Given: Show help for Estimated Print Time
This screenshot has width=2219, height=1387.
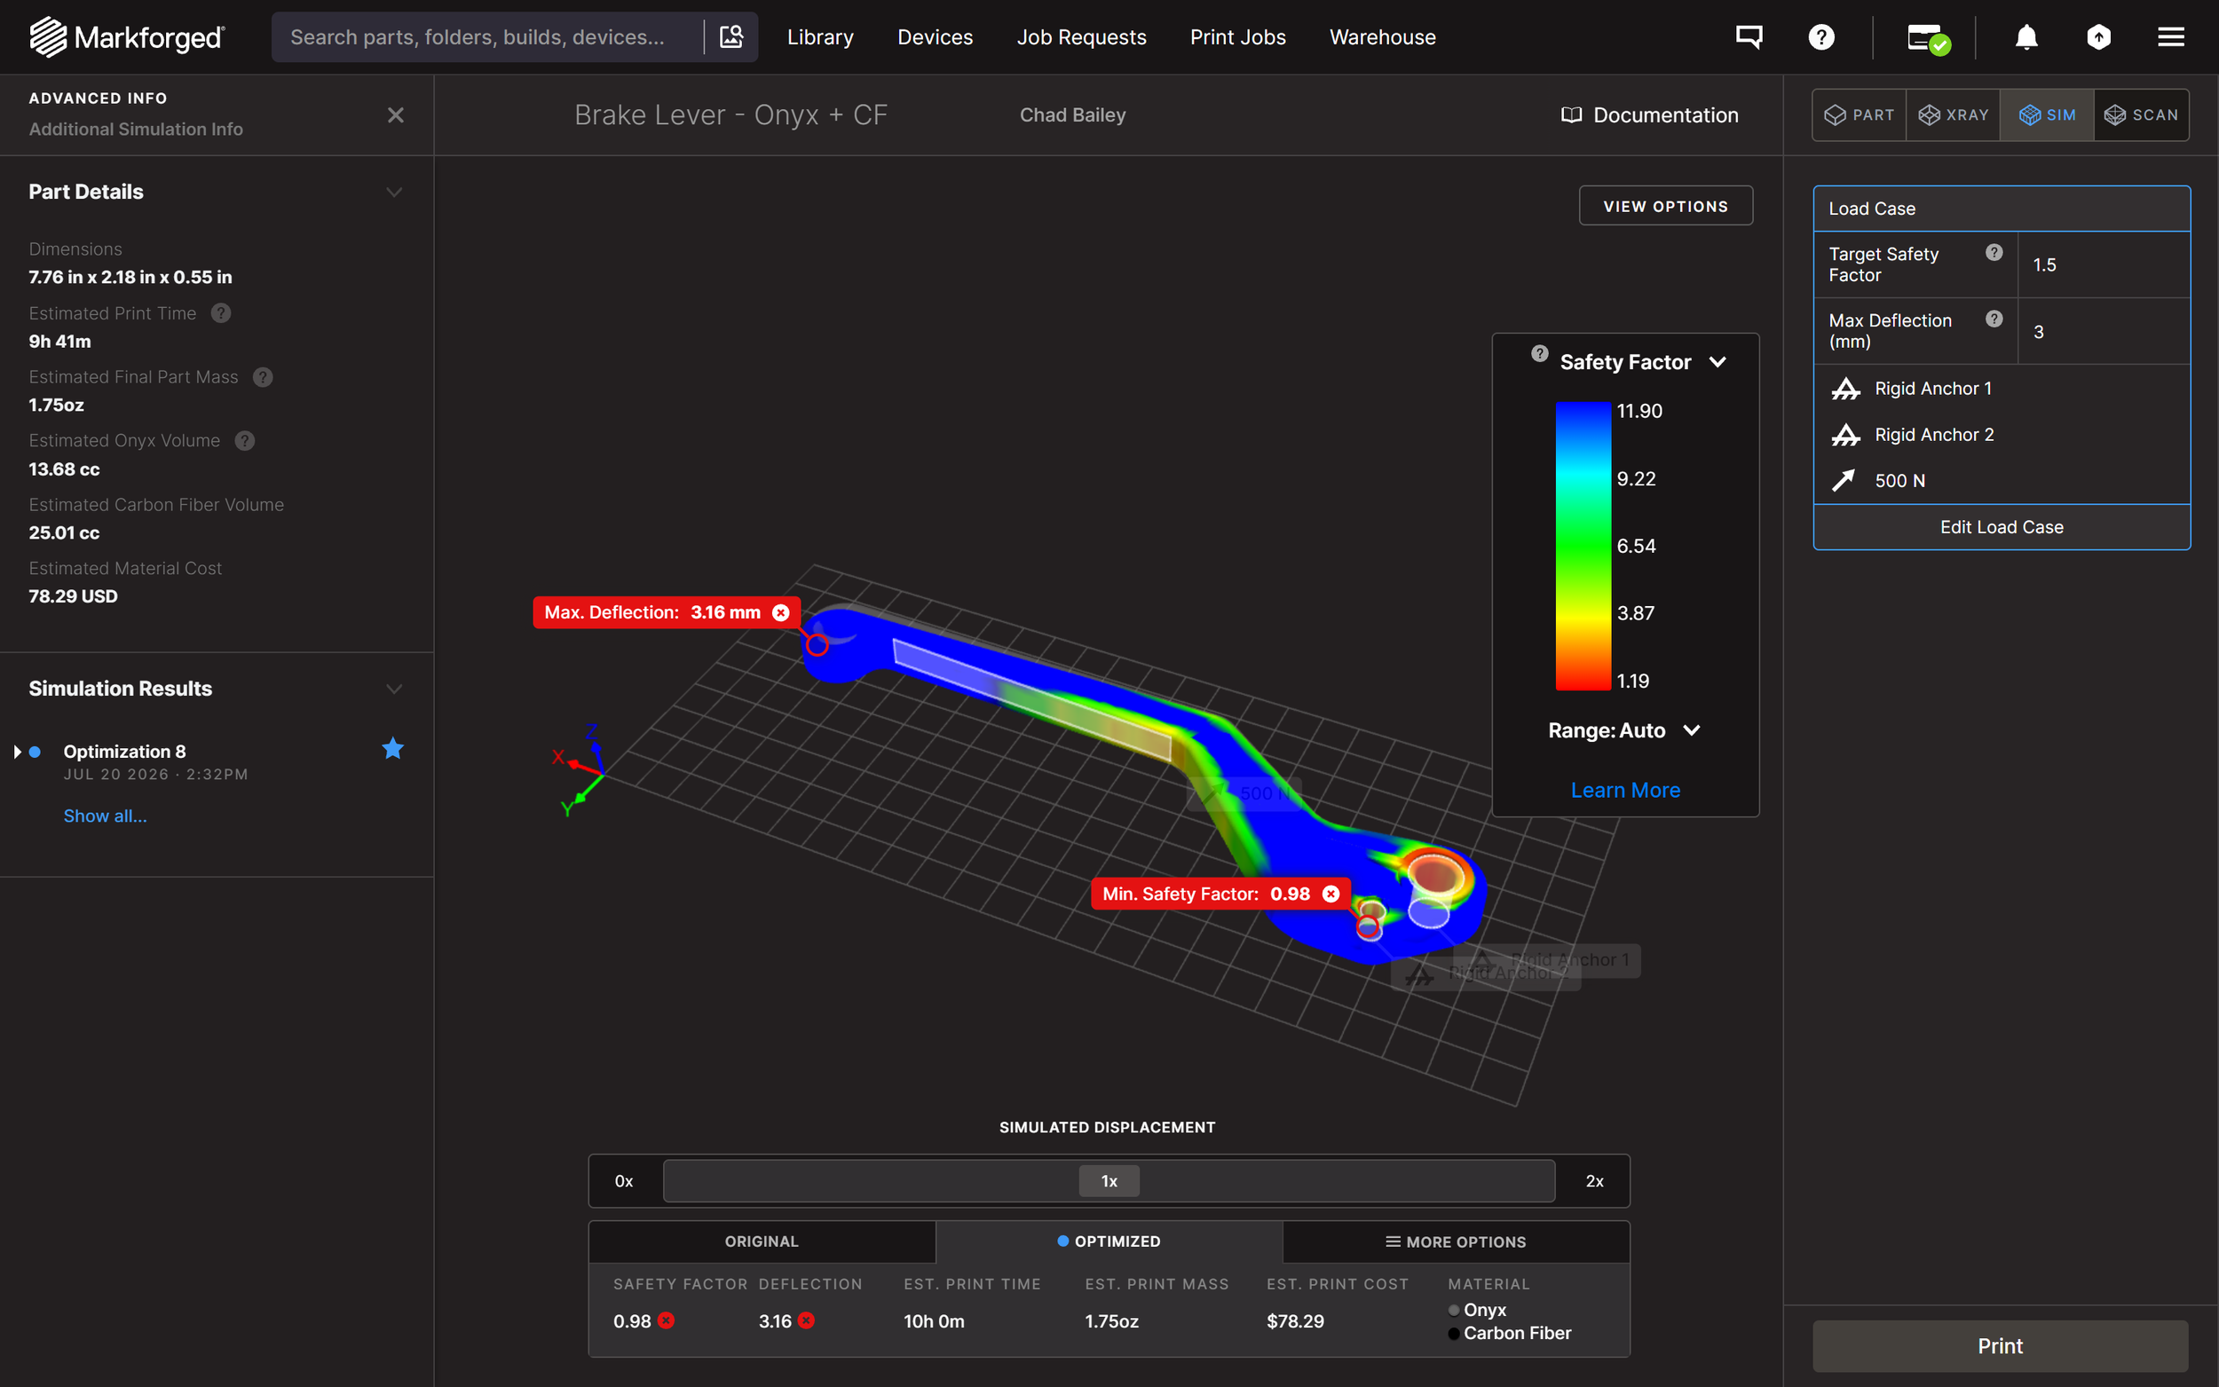Looking at the screenshot, I should pyautogui.click(x=221, y=313).
